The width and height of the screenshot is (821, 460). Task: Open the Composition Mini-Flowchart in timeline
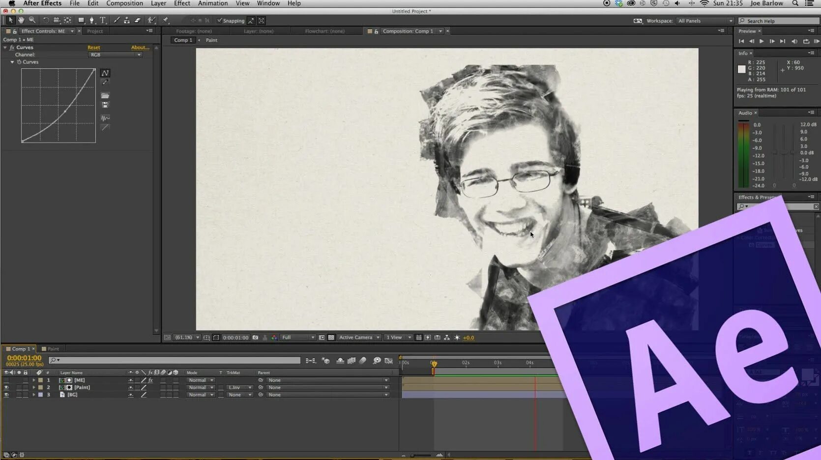(x=310, y=361)
